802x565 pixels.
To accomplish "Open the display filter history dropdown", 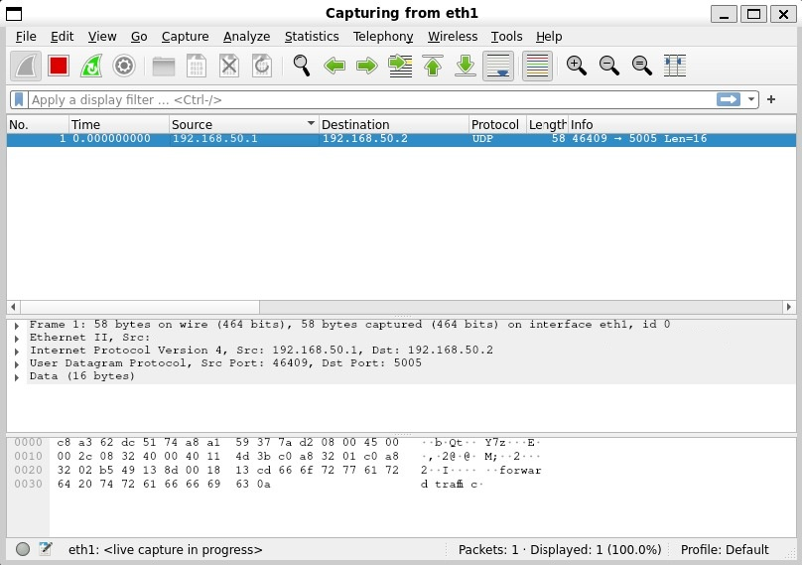I will coord(750,99).
